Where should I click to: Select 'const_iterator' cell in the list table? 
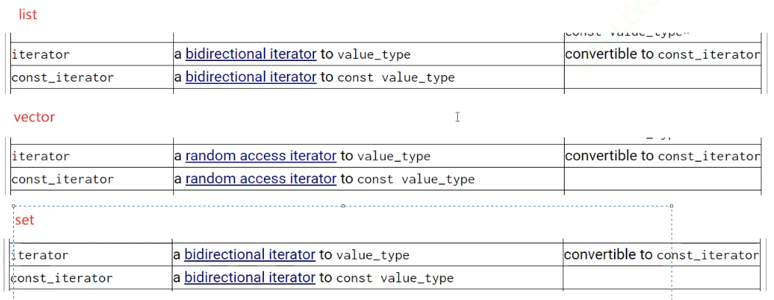click(x=63, y=77)
